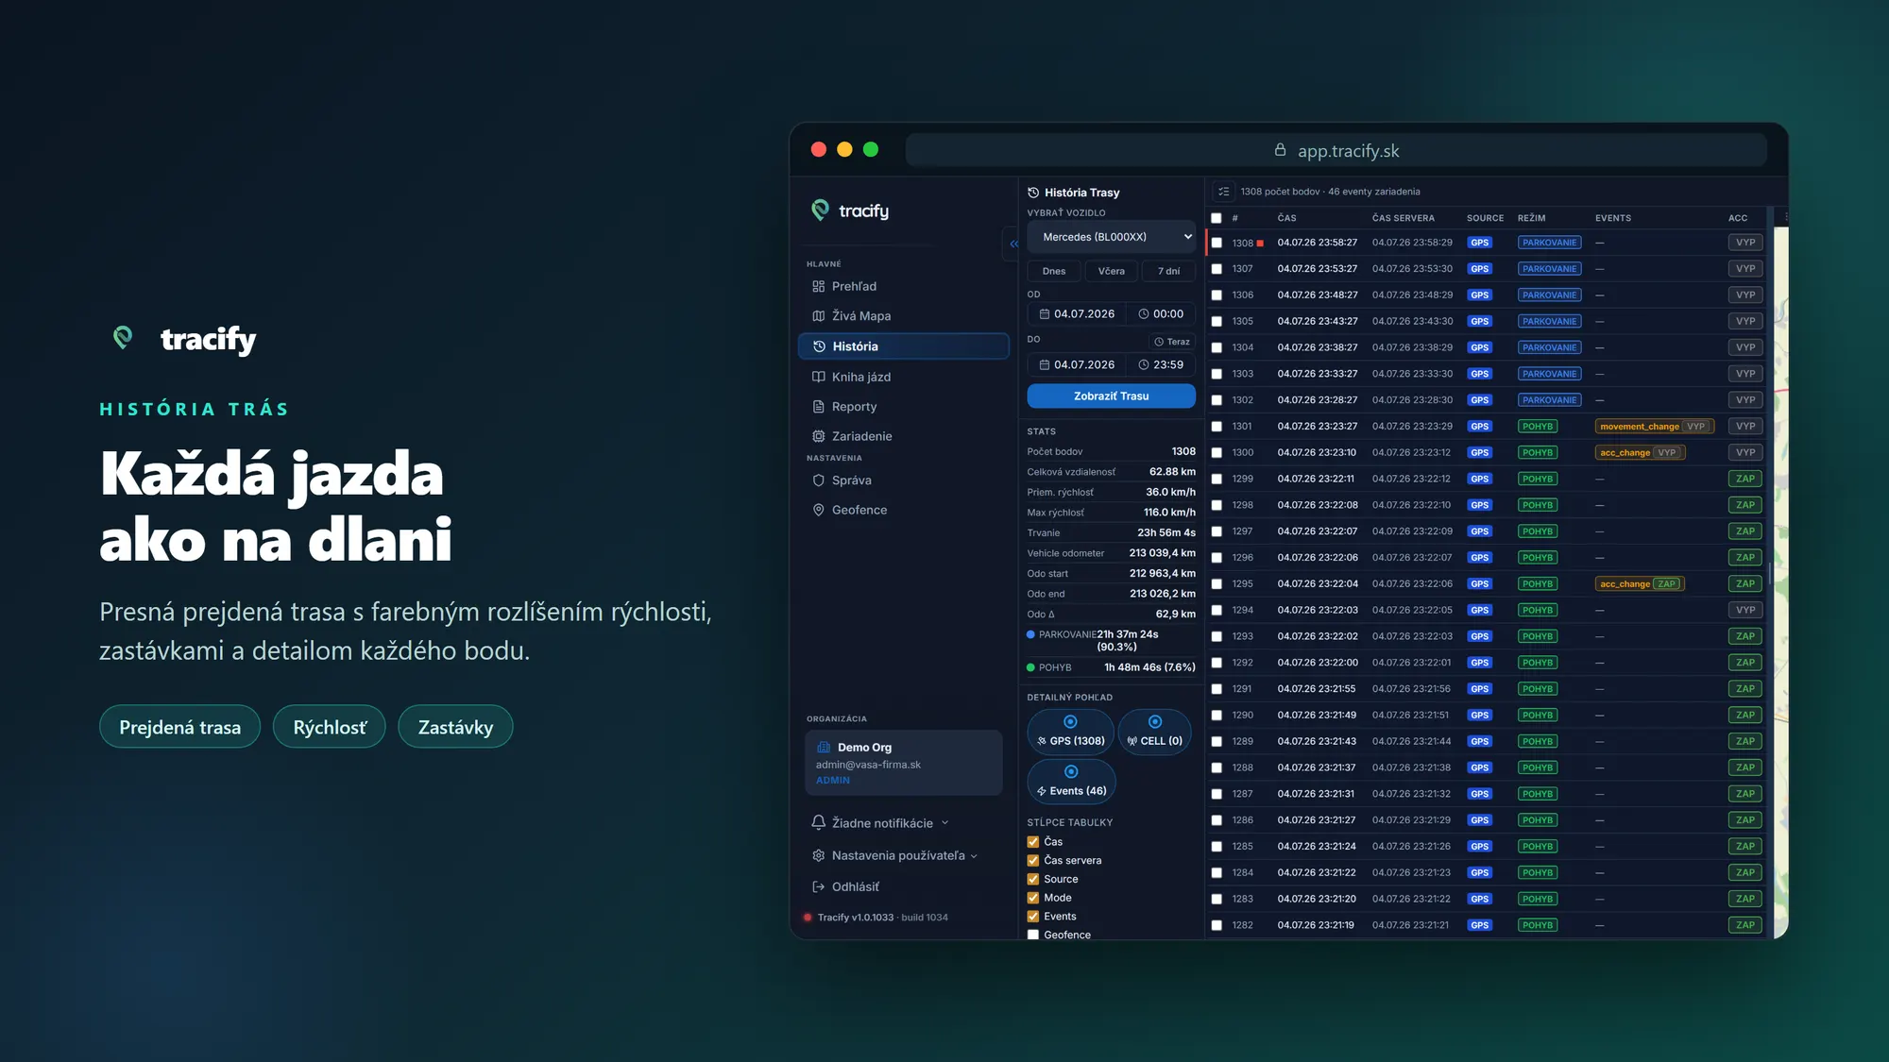This screenshot has width=1889, height=1062.
Task: Click the red close window button
Action: (819, 150)
